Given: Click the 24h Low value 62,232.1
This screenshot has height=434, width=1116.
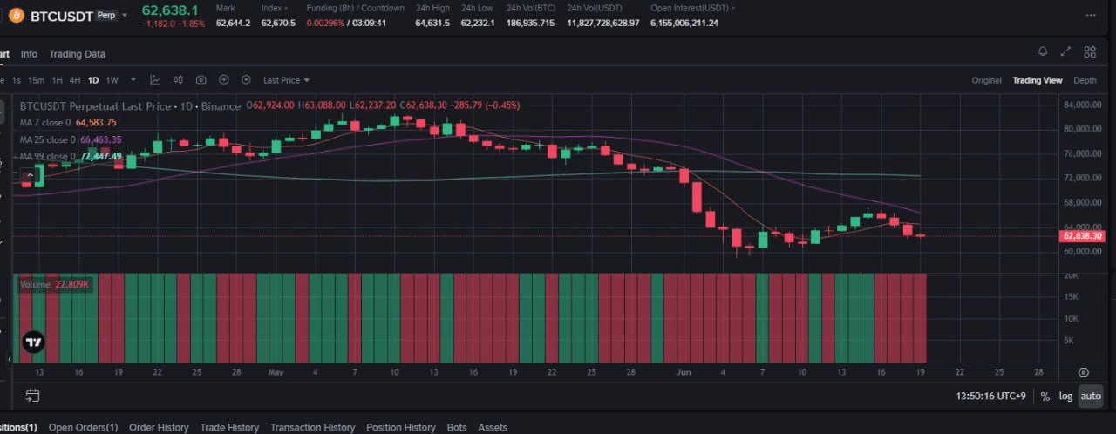Looking at the screenshot, I should [x=478, y=23].
